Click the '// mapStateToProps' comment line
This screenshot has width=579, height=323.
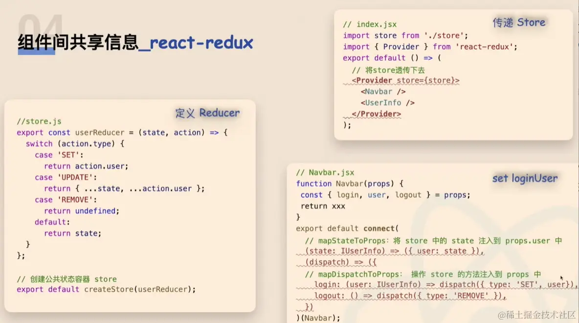pos(433,241)
